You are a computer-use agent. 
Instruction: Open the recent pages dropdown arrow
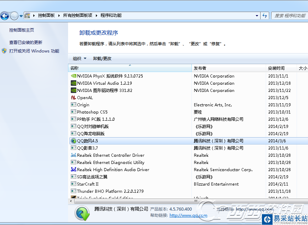[x=21, y=16]
